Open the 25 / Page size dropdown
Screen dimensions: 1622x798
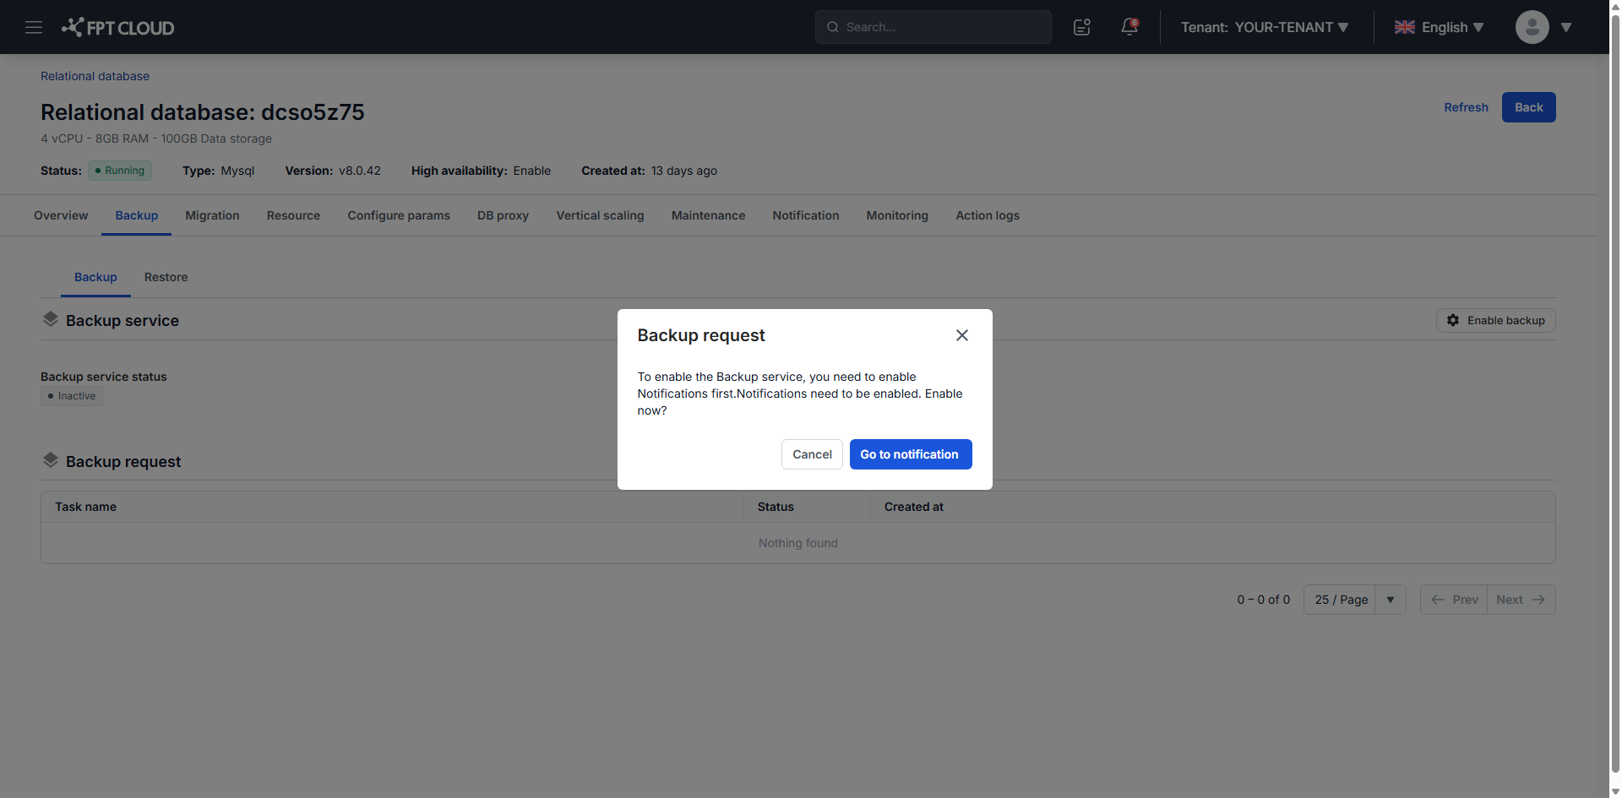[x=1354, y=600]
